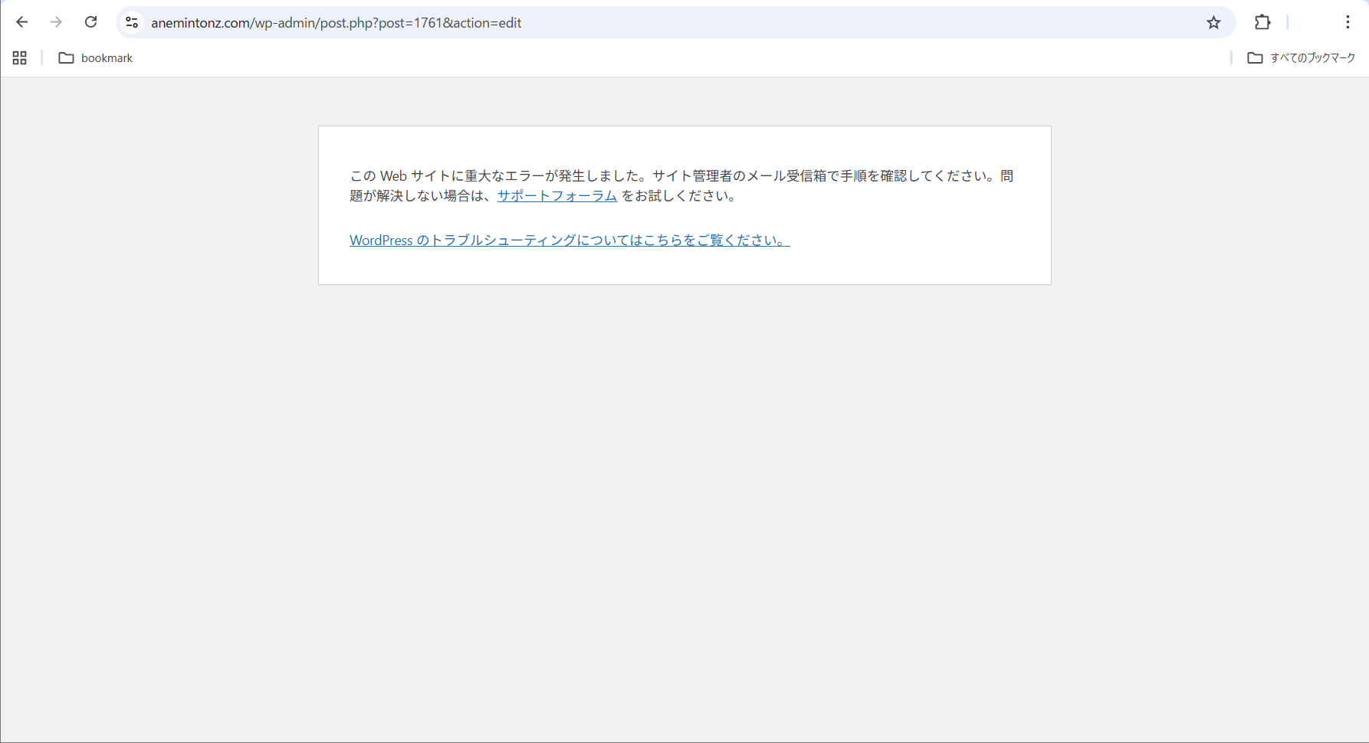Go back to the previous page
Screen dimensions: 1369x743
tap(22, 22)
